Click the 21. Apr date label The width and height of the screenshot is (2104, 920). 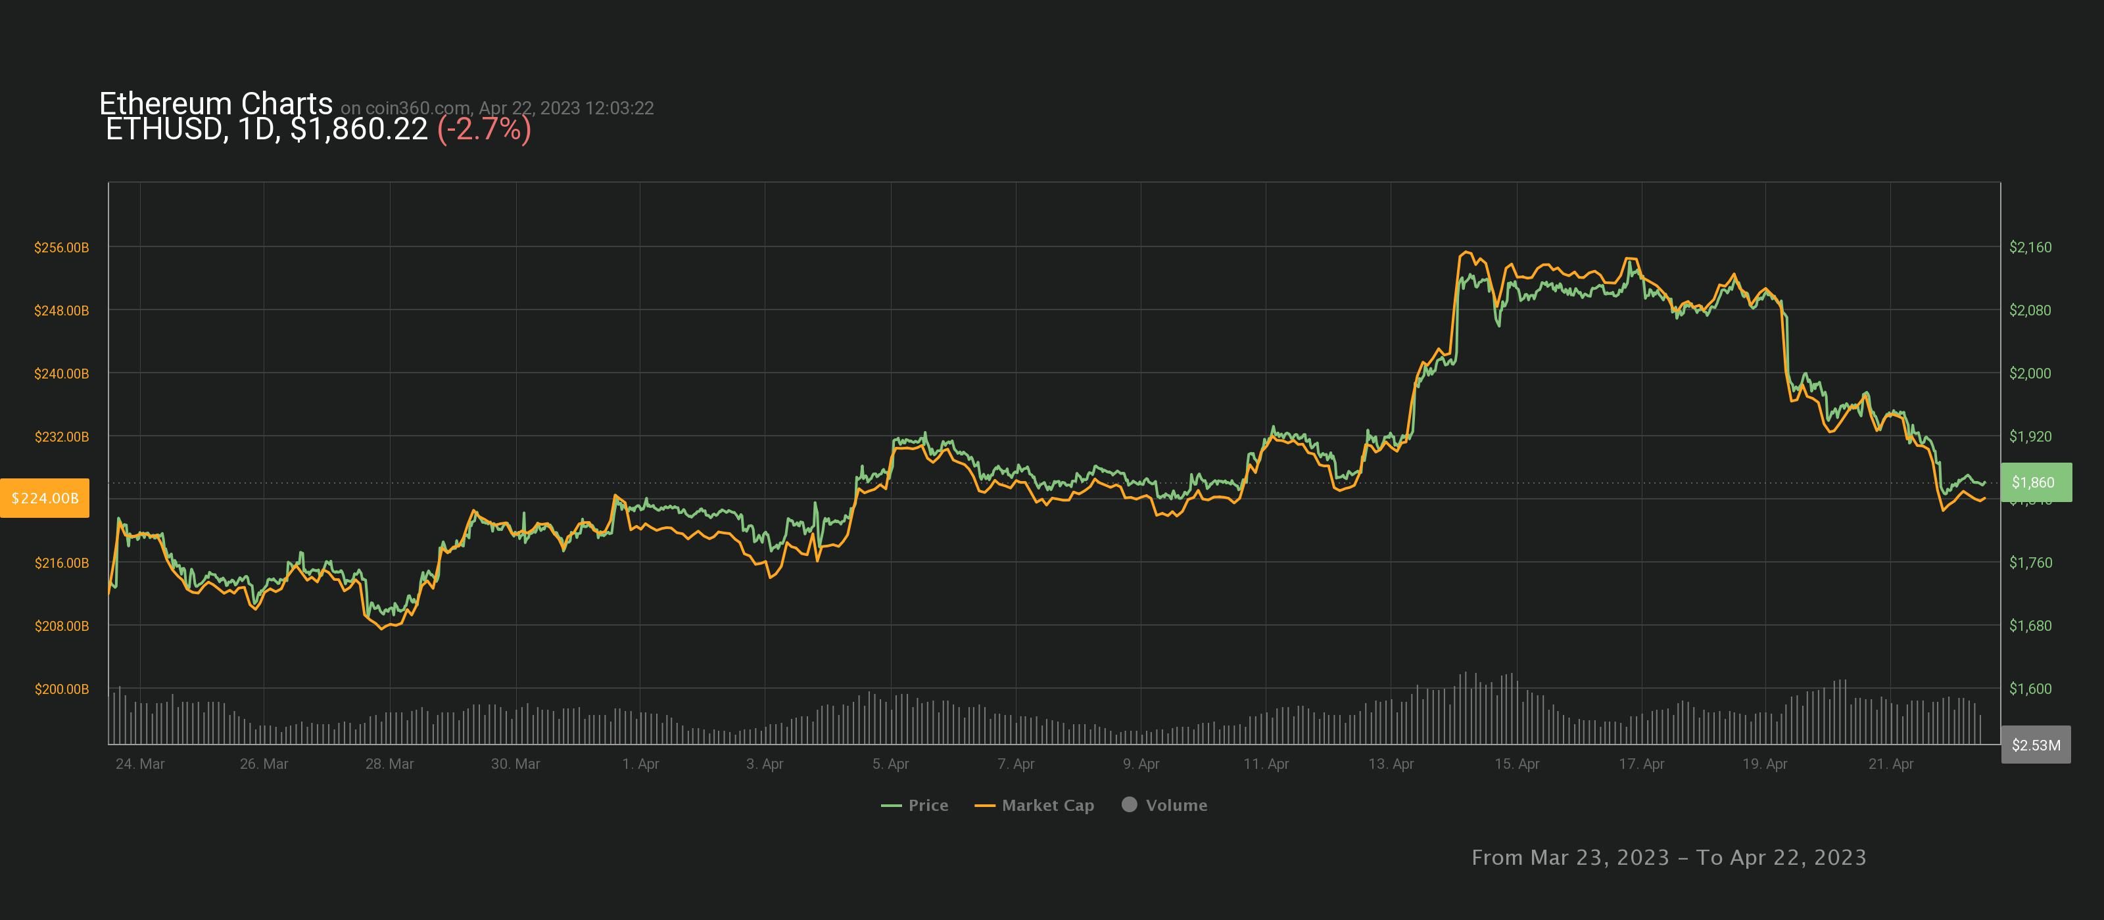pyautogui.click(x=1891, y=764)
